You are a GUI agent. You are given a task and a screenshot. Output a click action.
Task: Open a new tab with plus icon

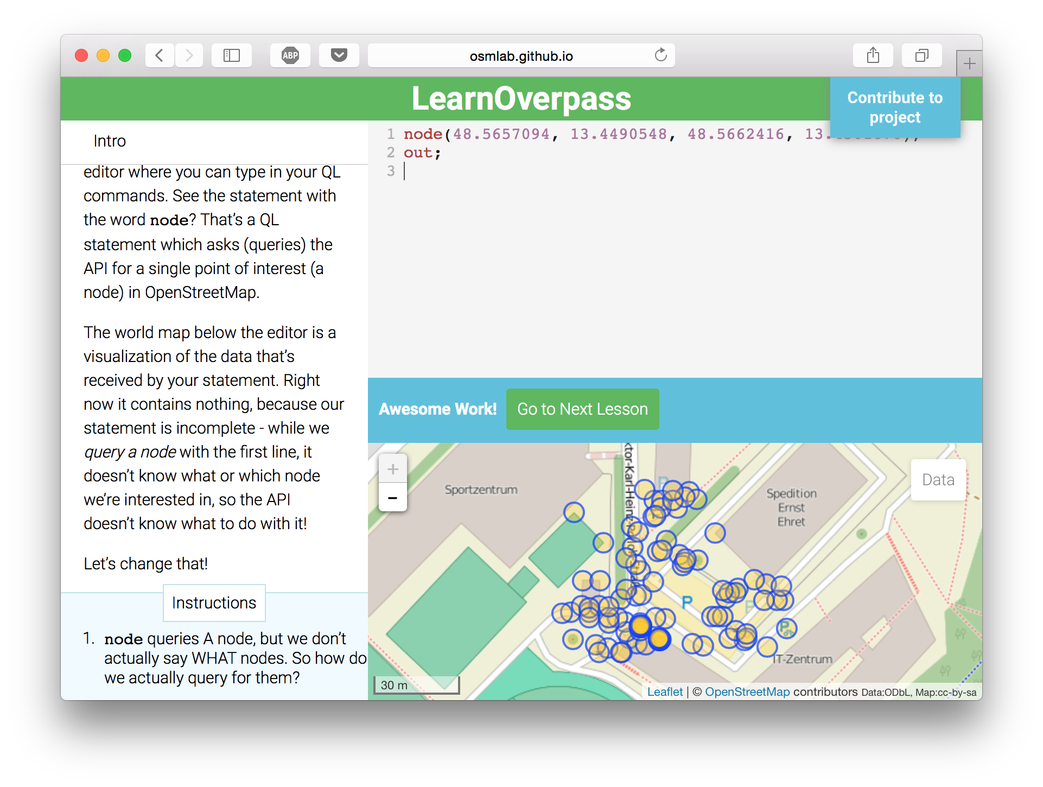[969, 64]
